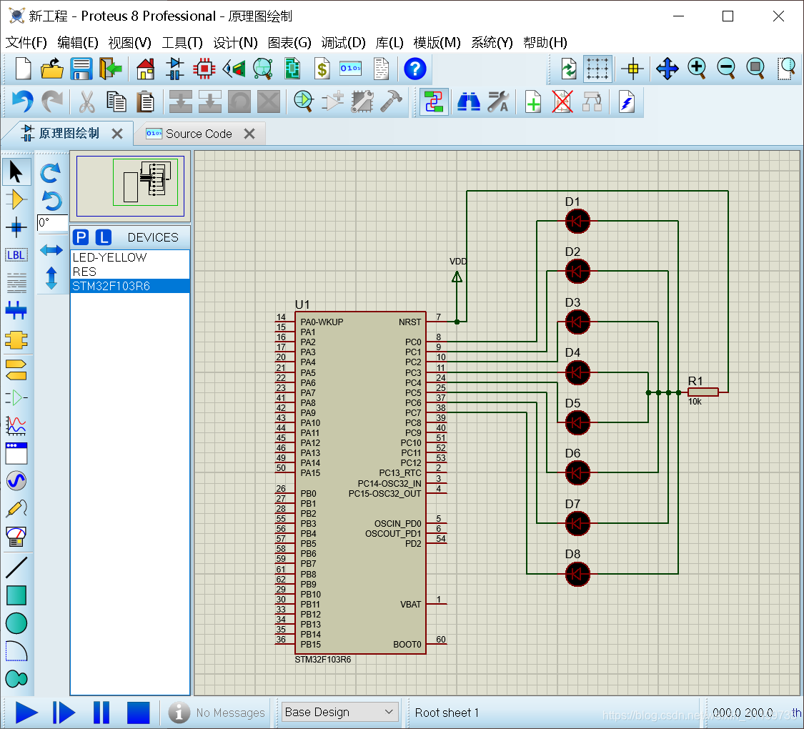
Task: Select STM32F103R6 in devices list
Action: pyautogui.click(x=130, y=286)
